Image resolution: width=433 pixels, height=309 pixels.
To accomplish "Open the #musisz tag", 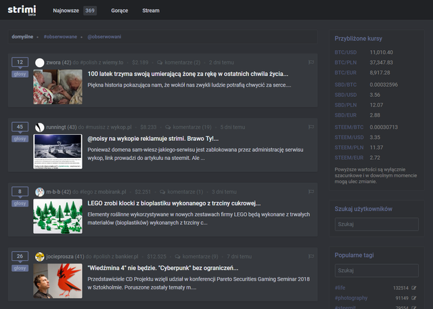I will click(95, 127).
